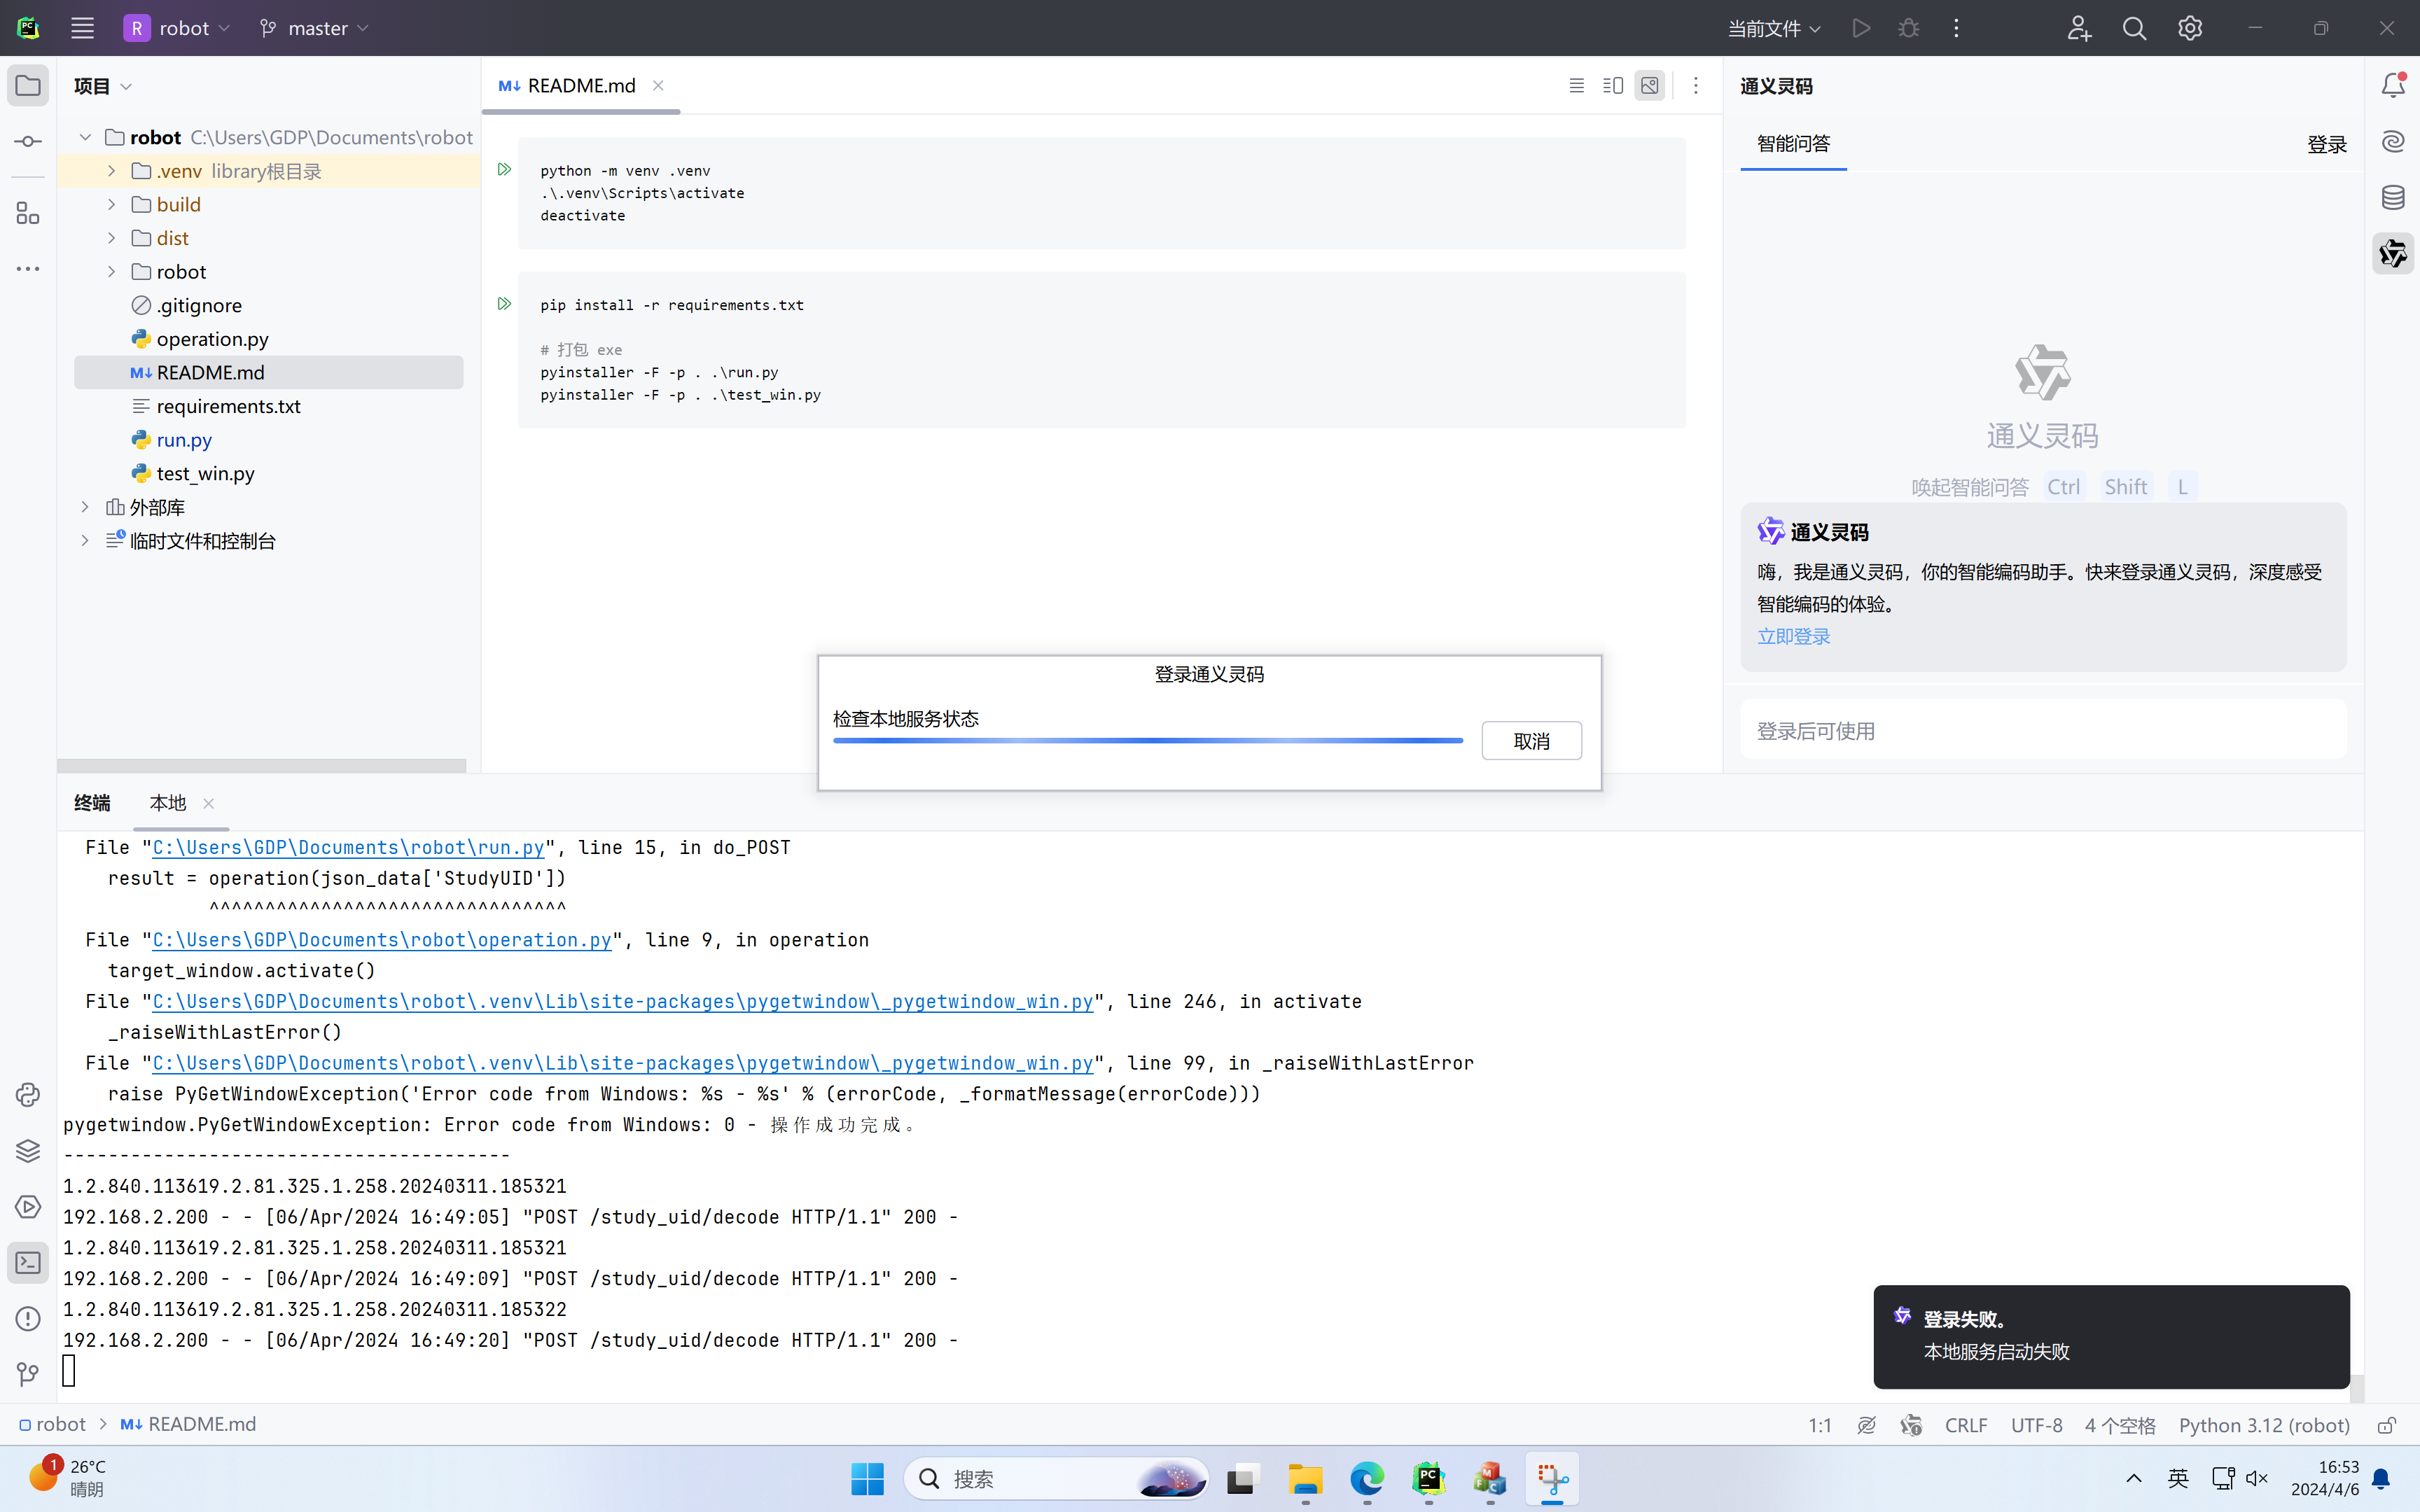Viewport: 2420px width, 1512px height.
Task: Open Search Everywhere magnifier
Action: click(2134, 28)
